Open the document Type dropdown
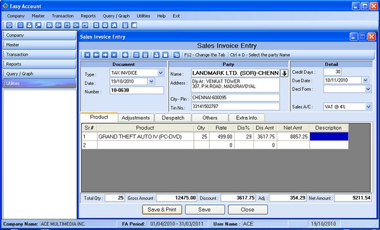The image size is (380, 230). point(160,73)
